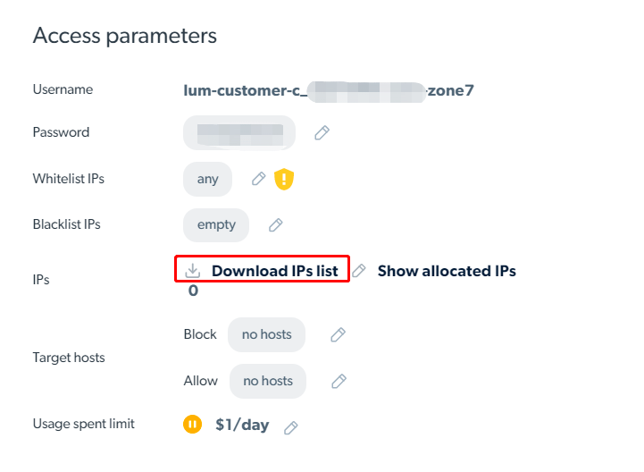The width and height of the screenshot is (644, 472).
Task: Edit the usage spent limit with the pencil icon
Action: [290, 427]
